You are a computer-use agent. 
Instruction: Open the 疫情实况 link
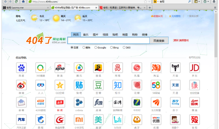[x=157, y=16]
